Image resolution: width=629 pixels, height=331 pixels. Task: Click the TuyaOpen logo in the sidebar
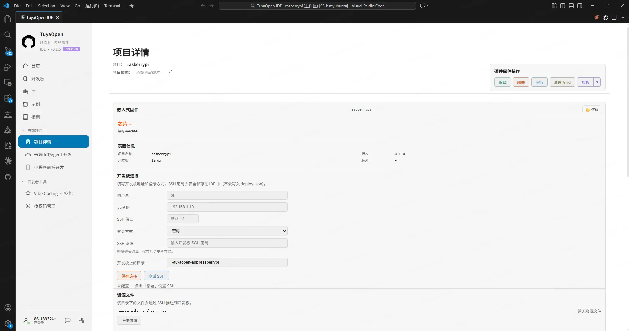click(x=29, y=42)
